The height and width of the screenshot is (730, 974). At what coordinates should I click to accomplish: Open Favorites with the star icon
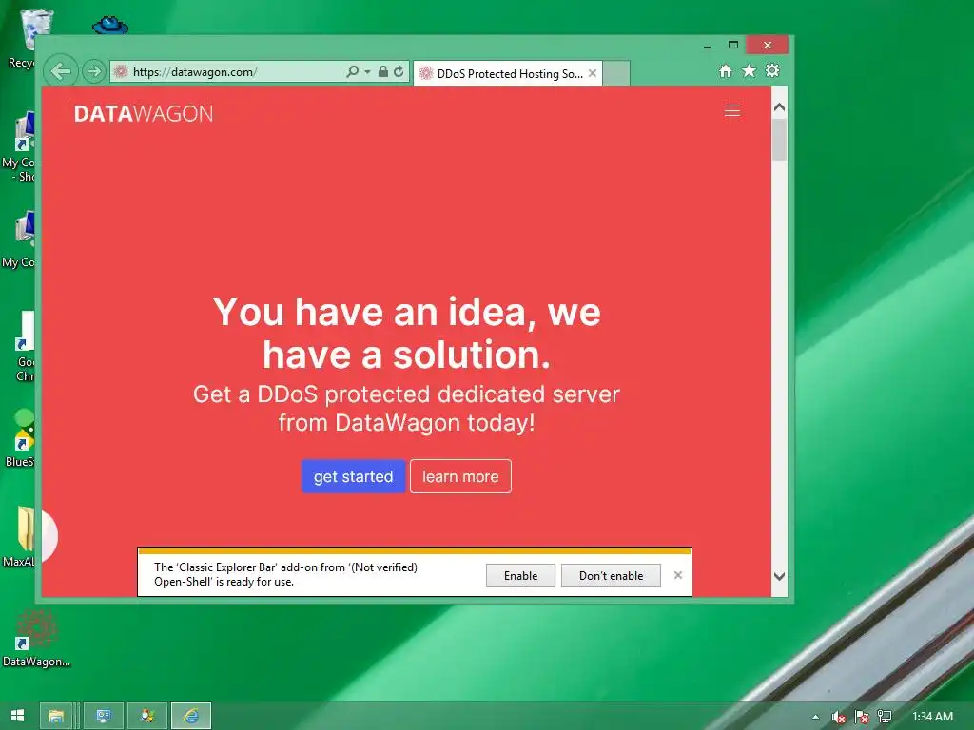[x=750, y=70]
